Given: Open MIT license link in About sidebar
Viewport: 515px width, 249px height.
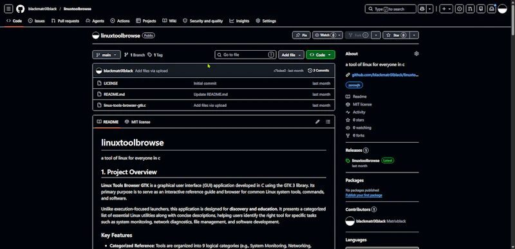Looking at the screenshot, I should (362, 104).
